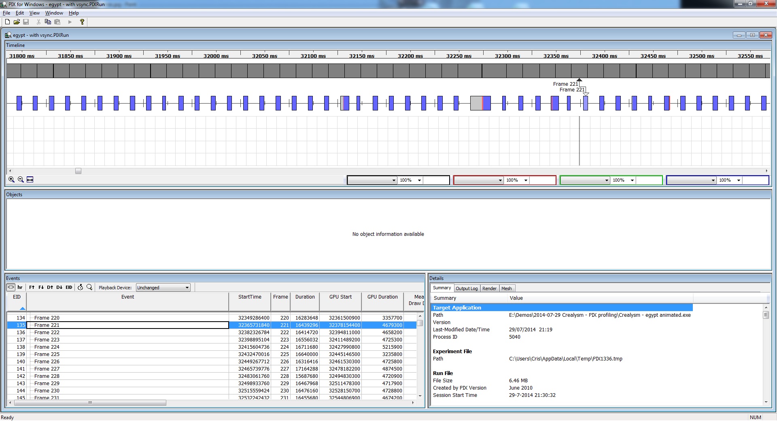
Task: Jump to next frame with F-down button
Action: 41,288
